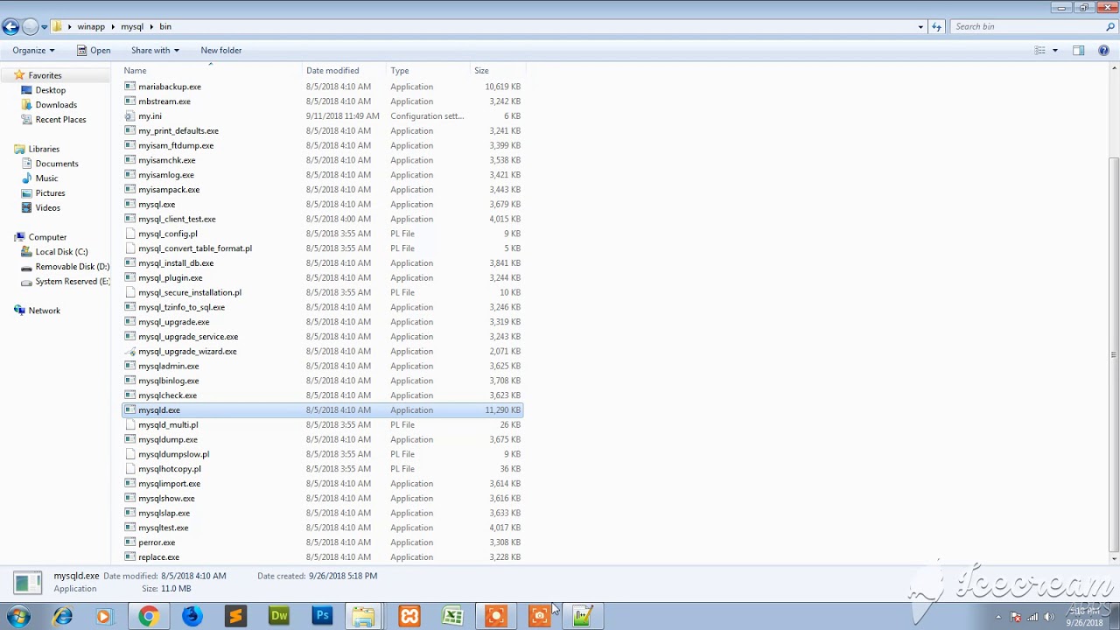Viewport: 1120px width, 630px height.
Task: Click the Back navigation arrow
Action: pos(10,27)
